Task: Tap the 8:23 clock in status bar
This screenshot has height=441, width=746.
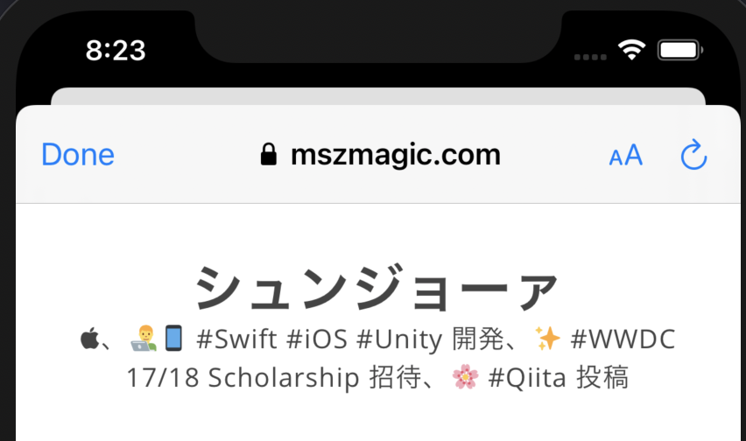Action: pyautogui.click(x=116, y=51)
